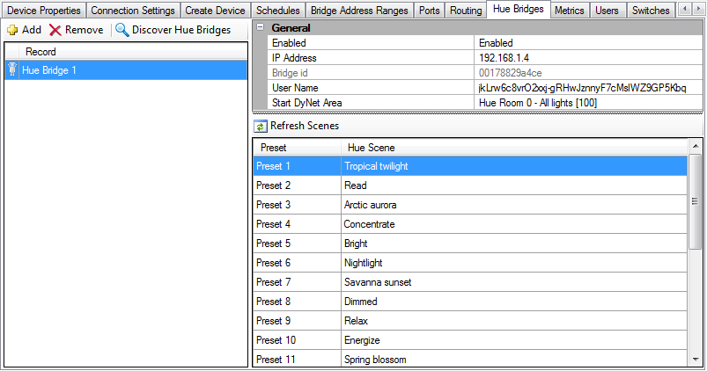Click the scene list scrollbar up arrow
The height and width of the screenshot is (371, 707).
pyautogui.click(x=696, y=147)
